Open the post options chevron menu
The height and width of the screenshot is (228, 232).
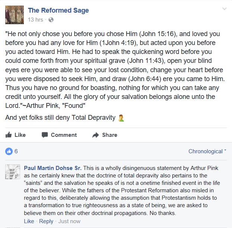[224, 9]
